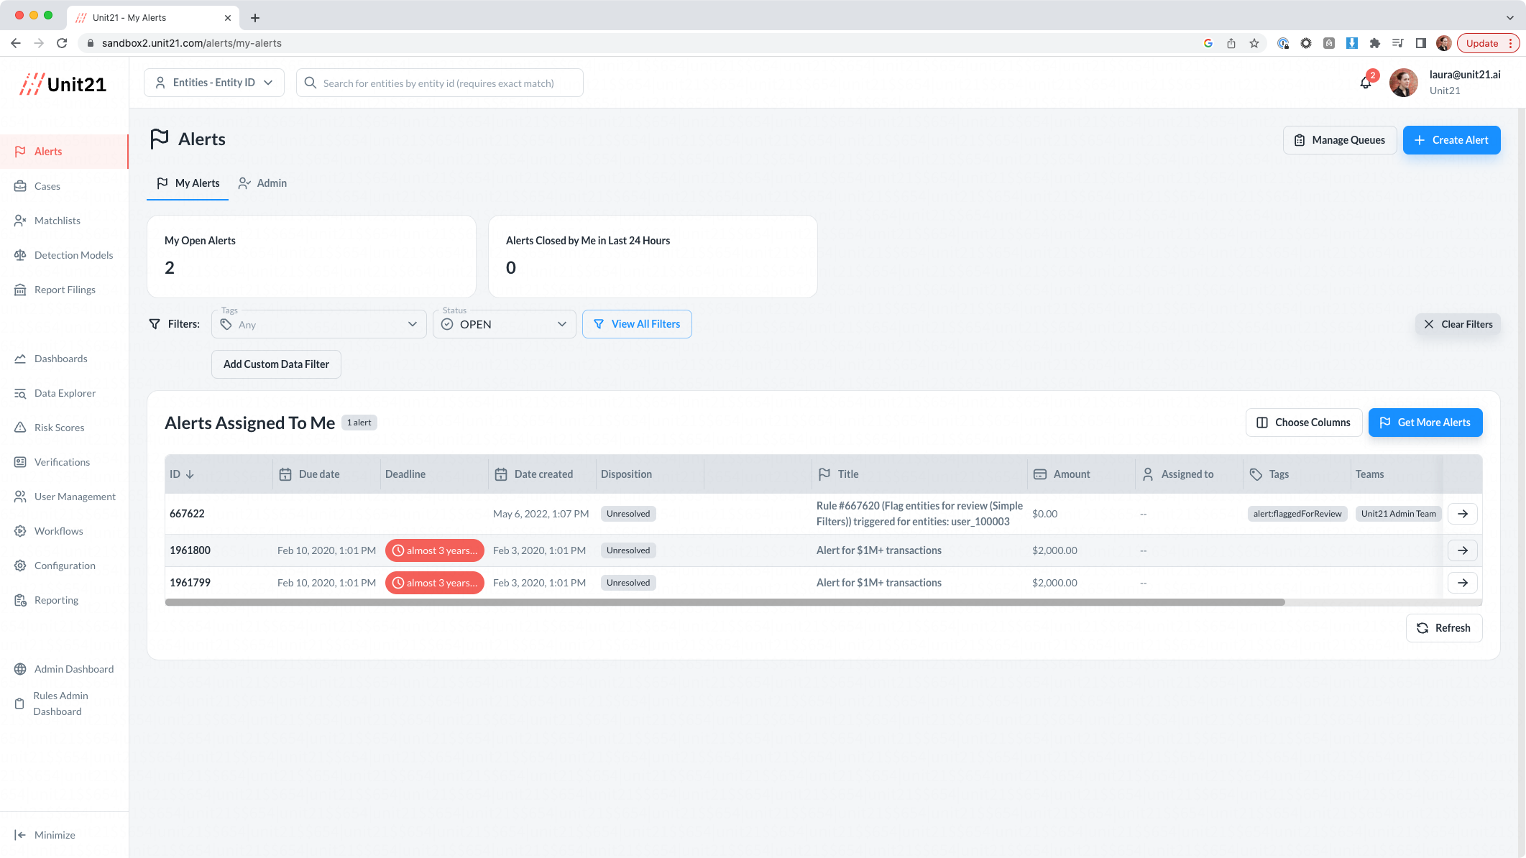Go to Matchlists in the sidebar
This screenshot has width=1526, height=858.
tap(57, 221)
